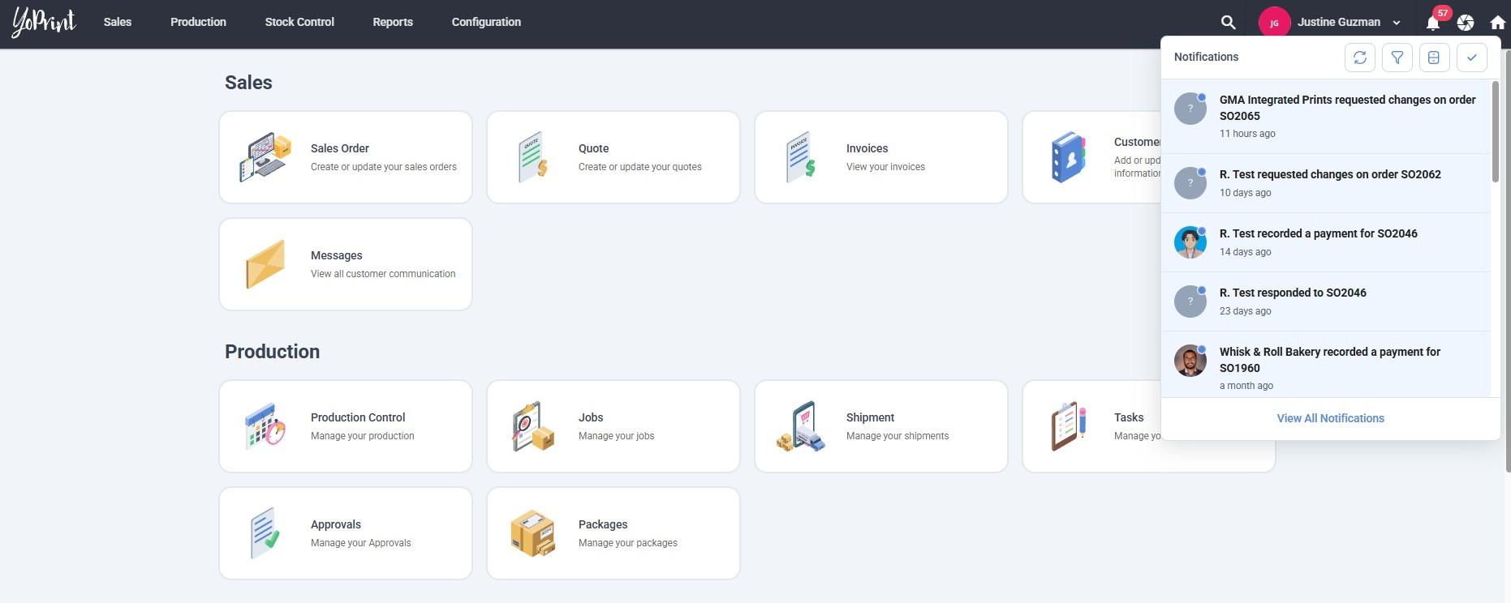Mark all notifications as read checkmark
Image resolution: width=1511 pixels, height=603 pixels.
click(x=1471, y=58)
